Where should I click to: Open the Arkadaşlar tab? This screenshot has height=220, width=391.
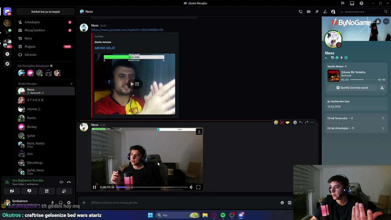point(46,22)
